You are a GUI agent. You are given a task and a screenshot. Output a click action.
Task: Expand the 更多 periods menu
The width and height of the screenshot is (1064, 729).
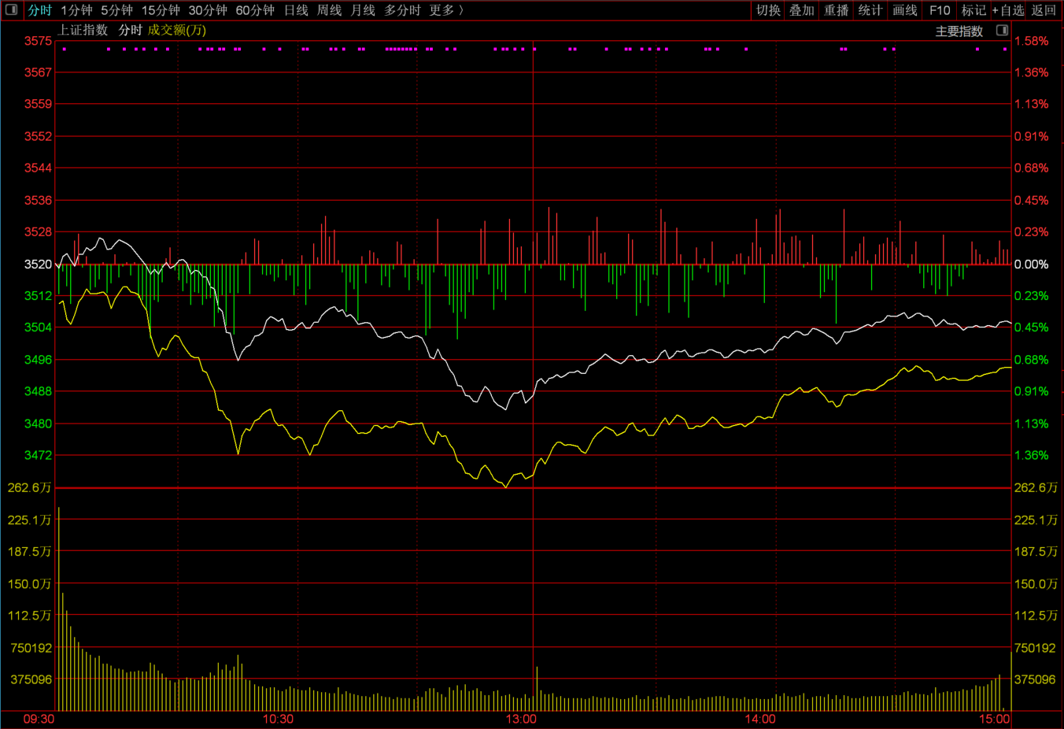(x=446, y=10)
